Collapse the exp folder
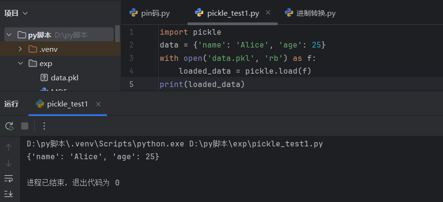 20,63
